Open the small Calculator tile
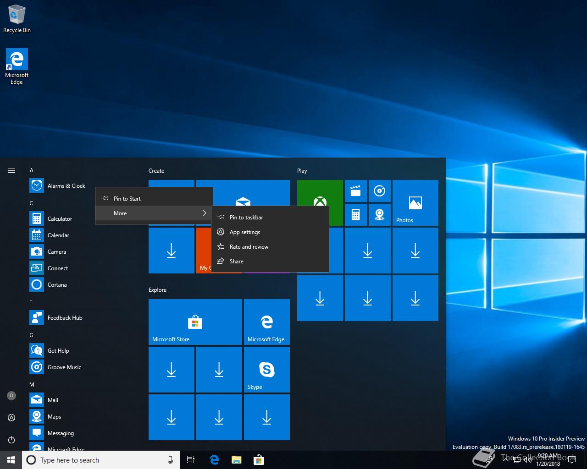Viewport: 587px width, 469px height. tap(356, 215)
